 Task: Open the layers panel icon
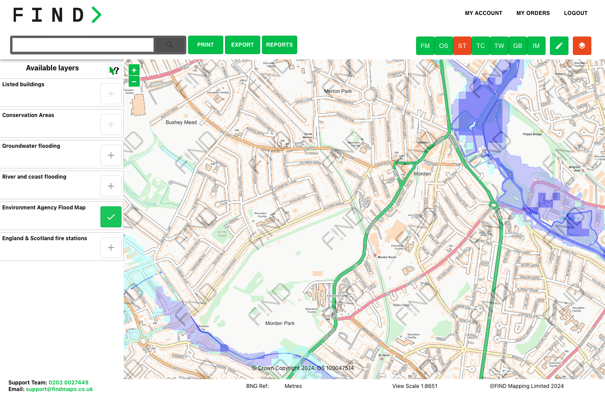(x=582, y=46)
